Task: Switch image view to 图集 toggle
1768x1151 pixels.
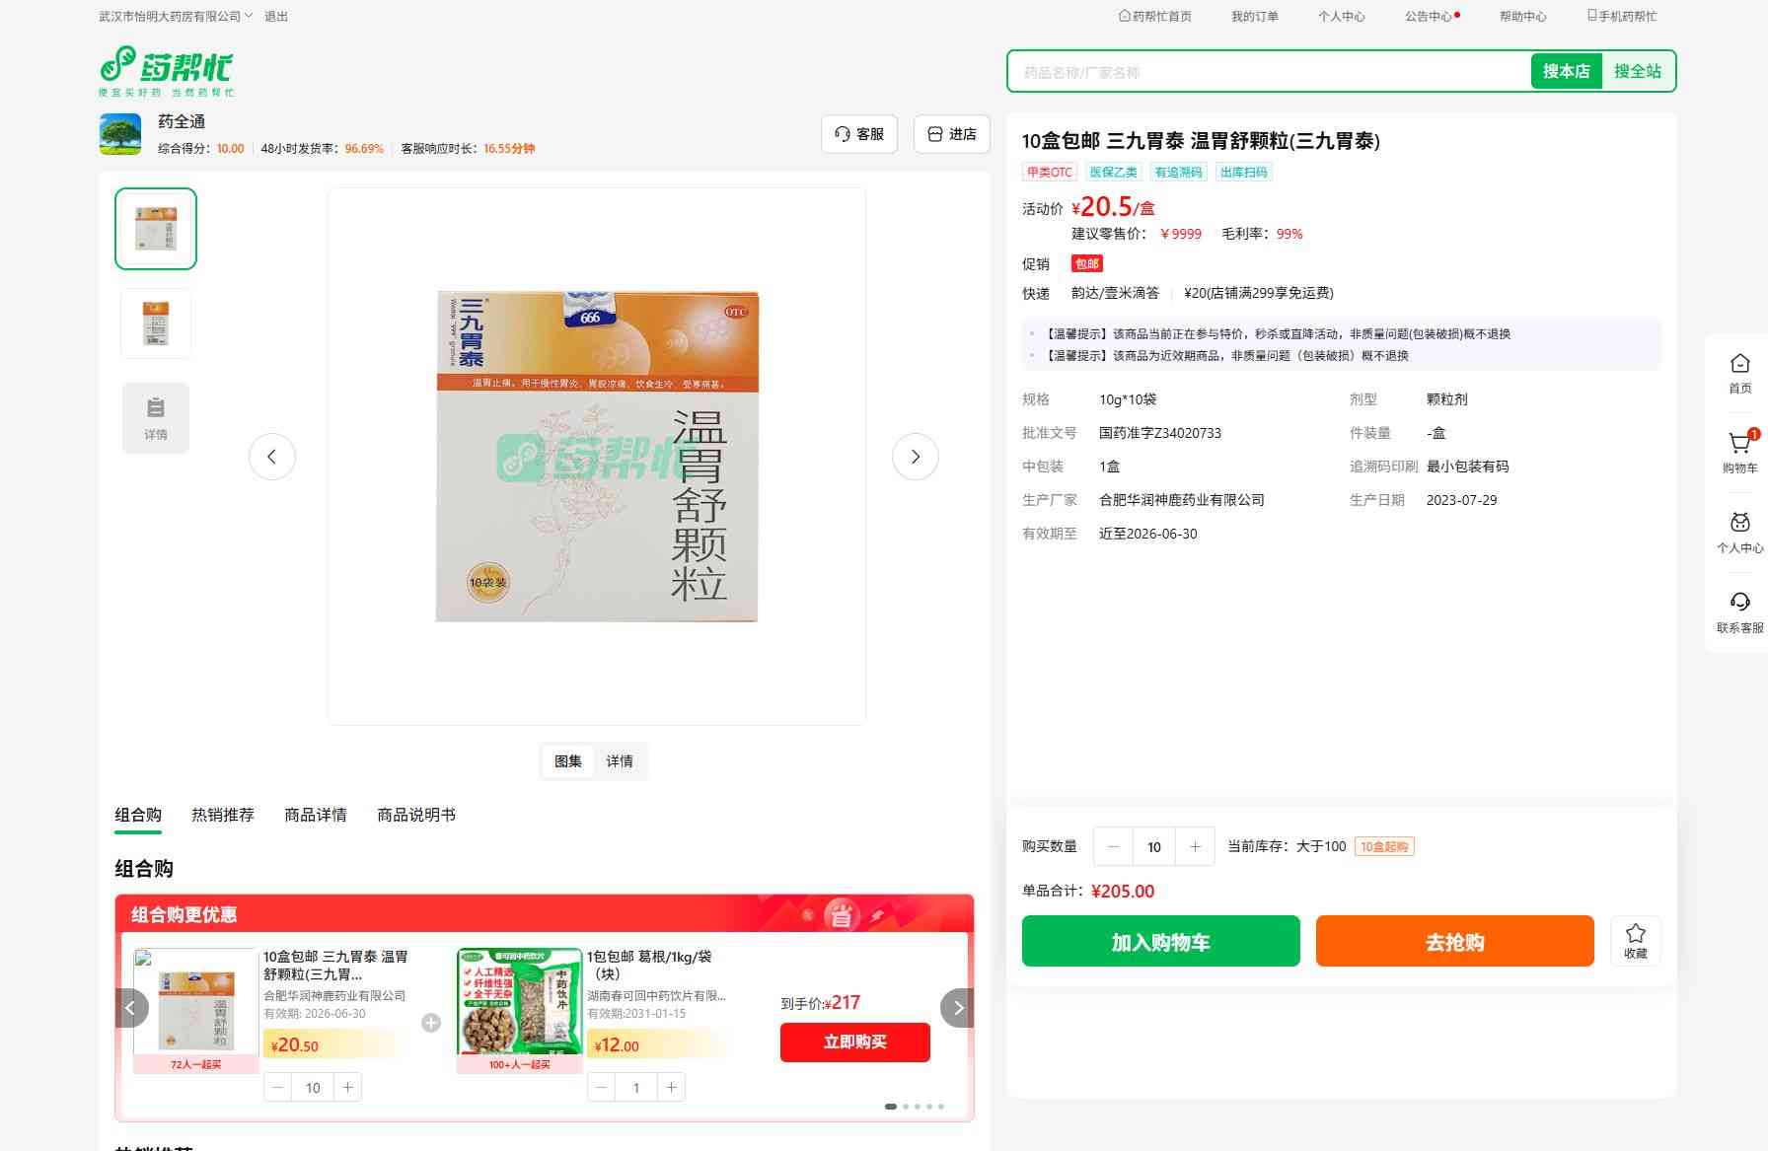Action: [567, 761]
